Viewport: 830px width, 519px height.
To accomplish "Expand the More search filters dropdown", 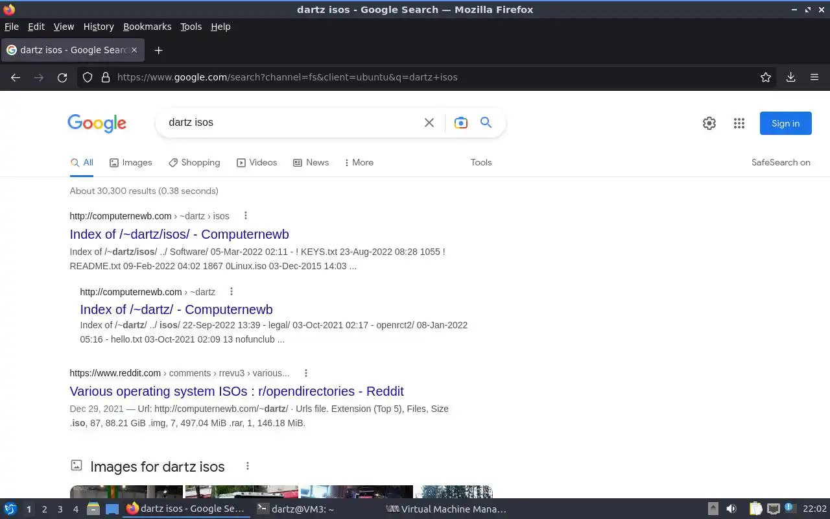I will click(x=359, y=162).
